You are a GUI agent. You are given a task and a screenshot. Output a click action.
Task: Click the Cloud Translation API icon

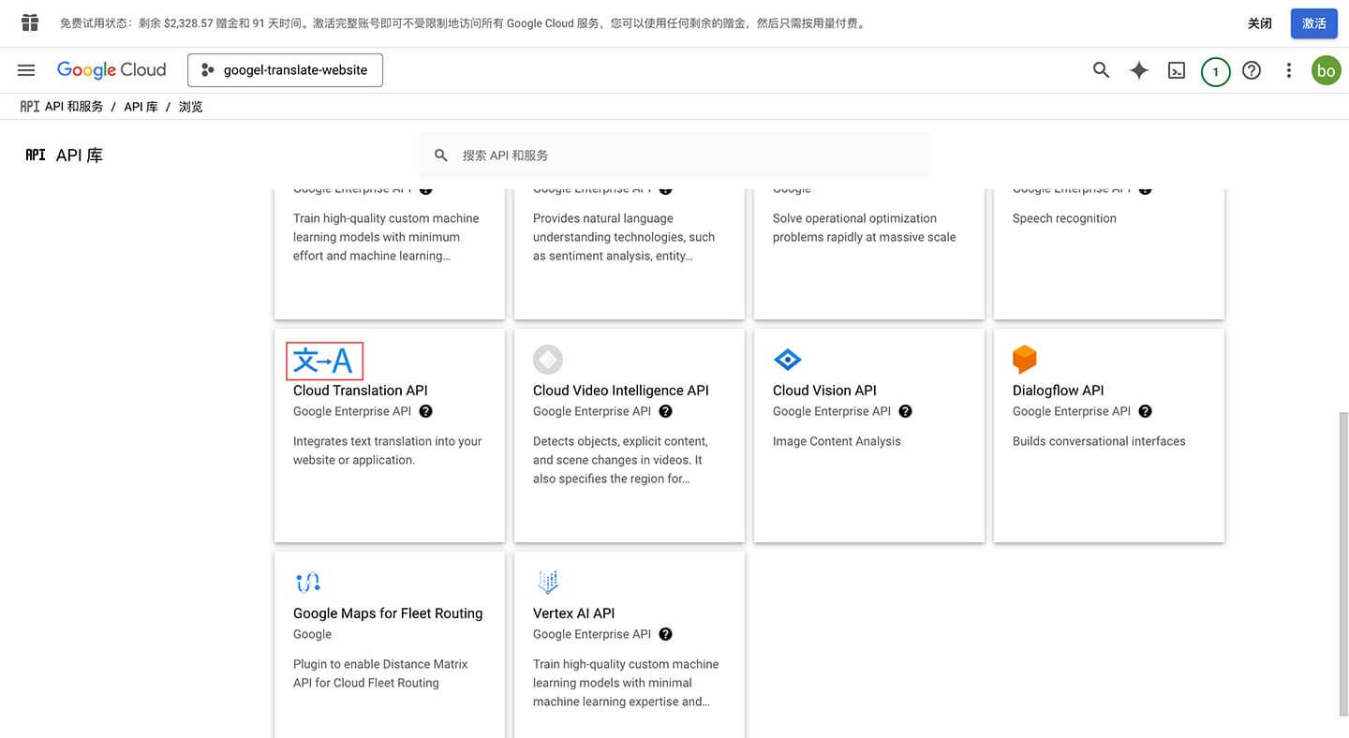[324, 361]
